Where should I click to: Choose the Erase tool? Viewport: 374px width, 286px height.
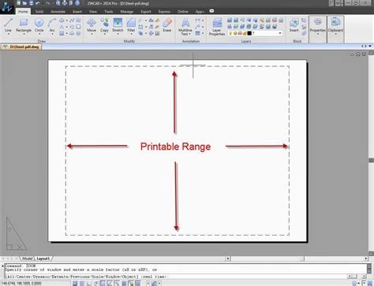click(167, 25)
